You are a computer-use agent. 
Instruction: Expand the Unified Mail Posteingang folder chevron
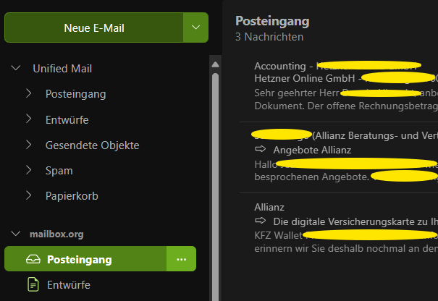pos(28,93)
